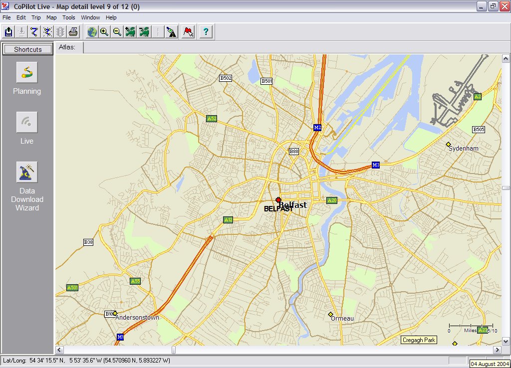The image size is (511, 368).
Task: Click the M2 motorway shield
Action: 317,127
